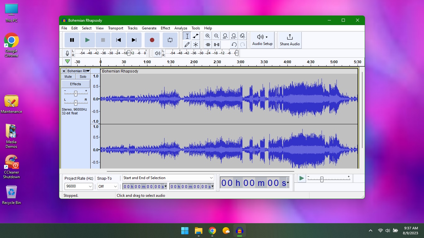Open selection start time format arrow

[165, 187]
